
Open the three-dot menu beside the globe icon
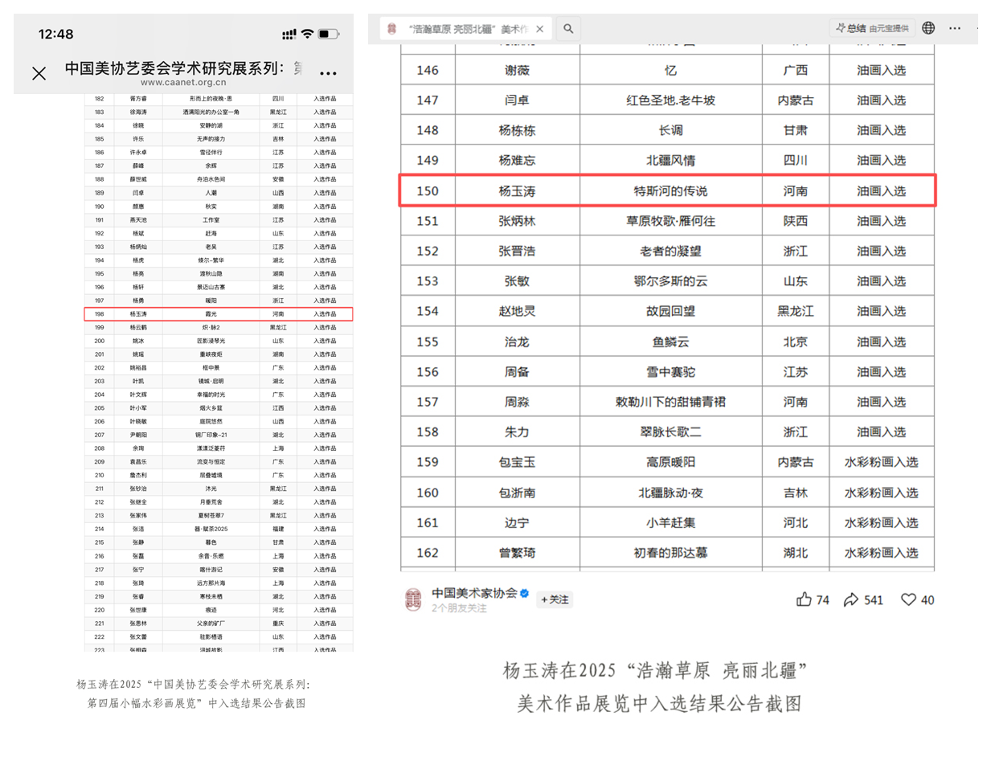(955, 28)
